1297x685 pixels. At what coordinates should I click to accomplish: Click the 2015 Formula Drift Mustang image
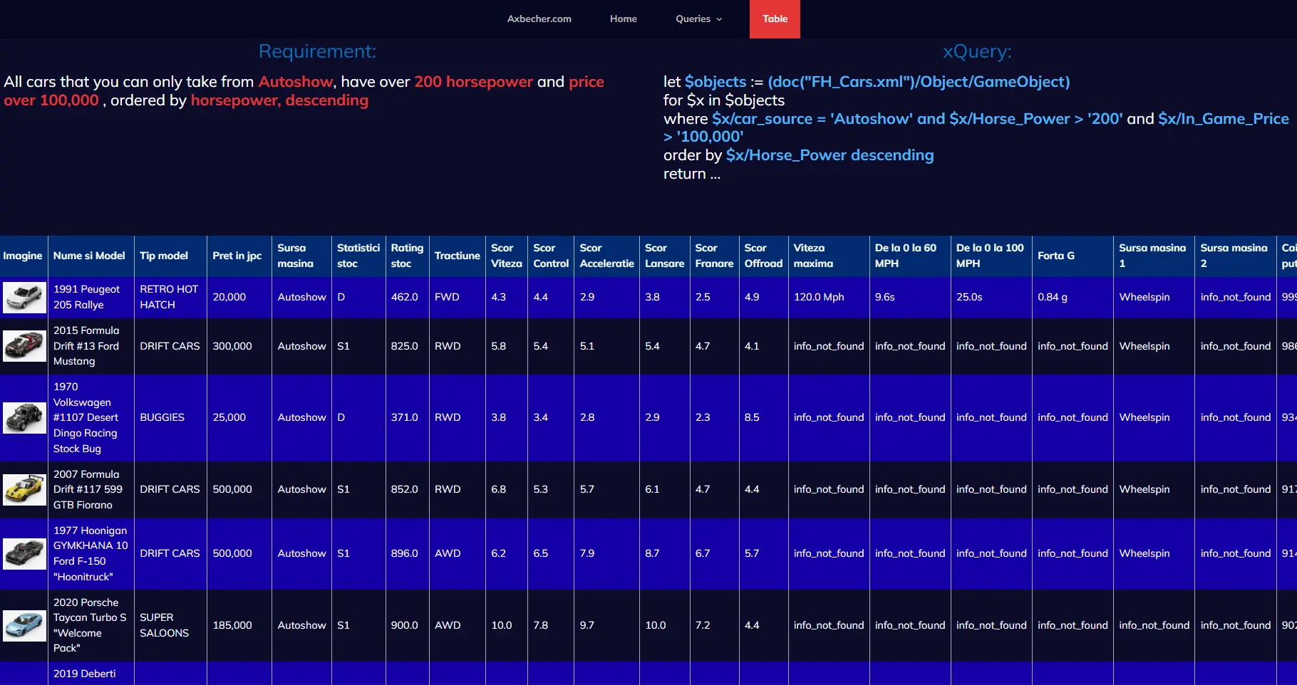click(x=24, y=346)
